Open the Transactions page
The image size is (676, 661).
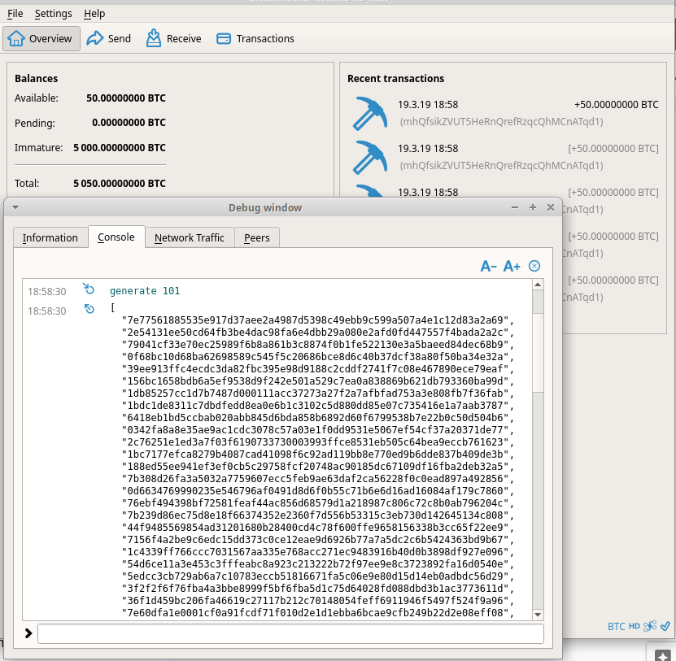point(255,39)
